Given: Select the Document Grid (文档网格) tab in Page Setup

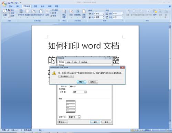Looking at the screenshot, I should pos(84,62).
